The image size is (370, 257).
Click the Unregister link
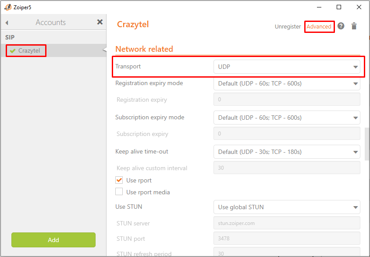tap(288, 27)
